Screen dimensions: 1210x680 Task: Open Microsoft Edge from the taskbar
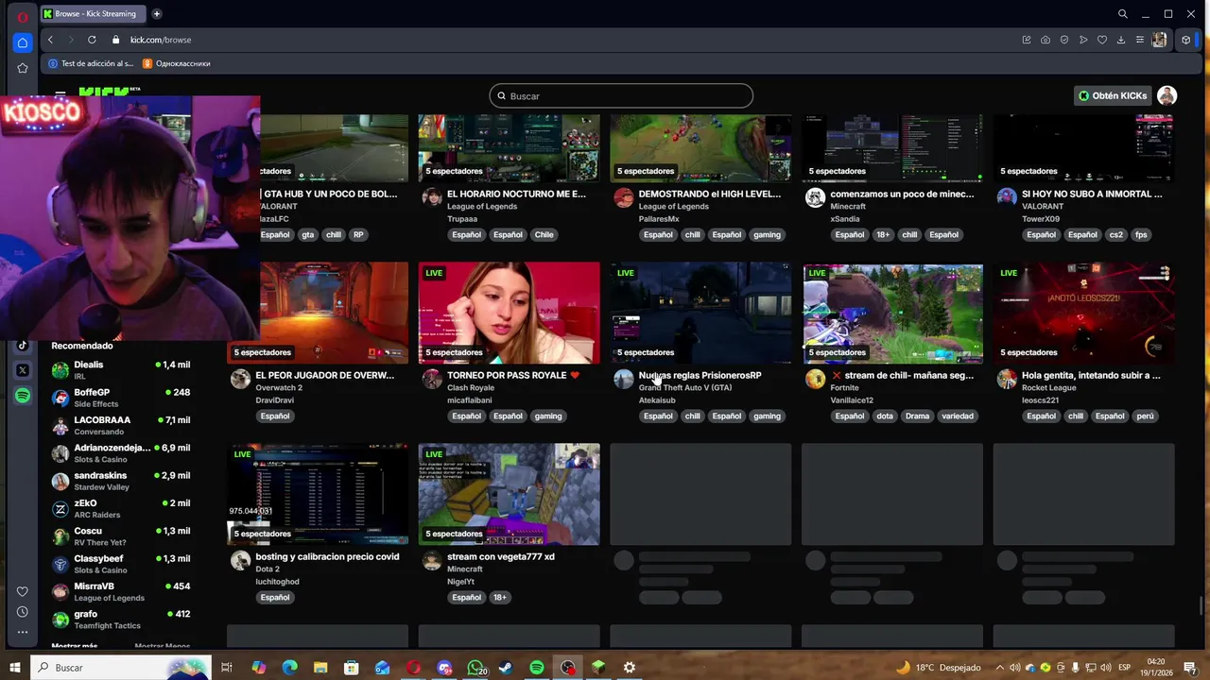coord(289,668)
